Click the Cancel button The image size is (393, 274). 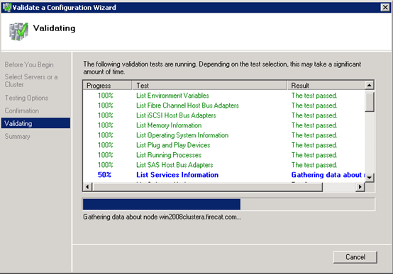(355, 257)
